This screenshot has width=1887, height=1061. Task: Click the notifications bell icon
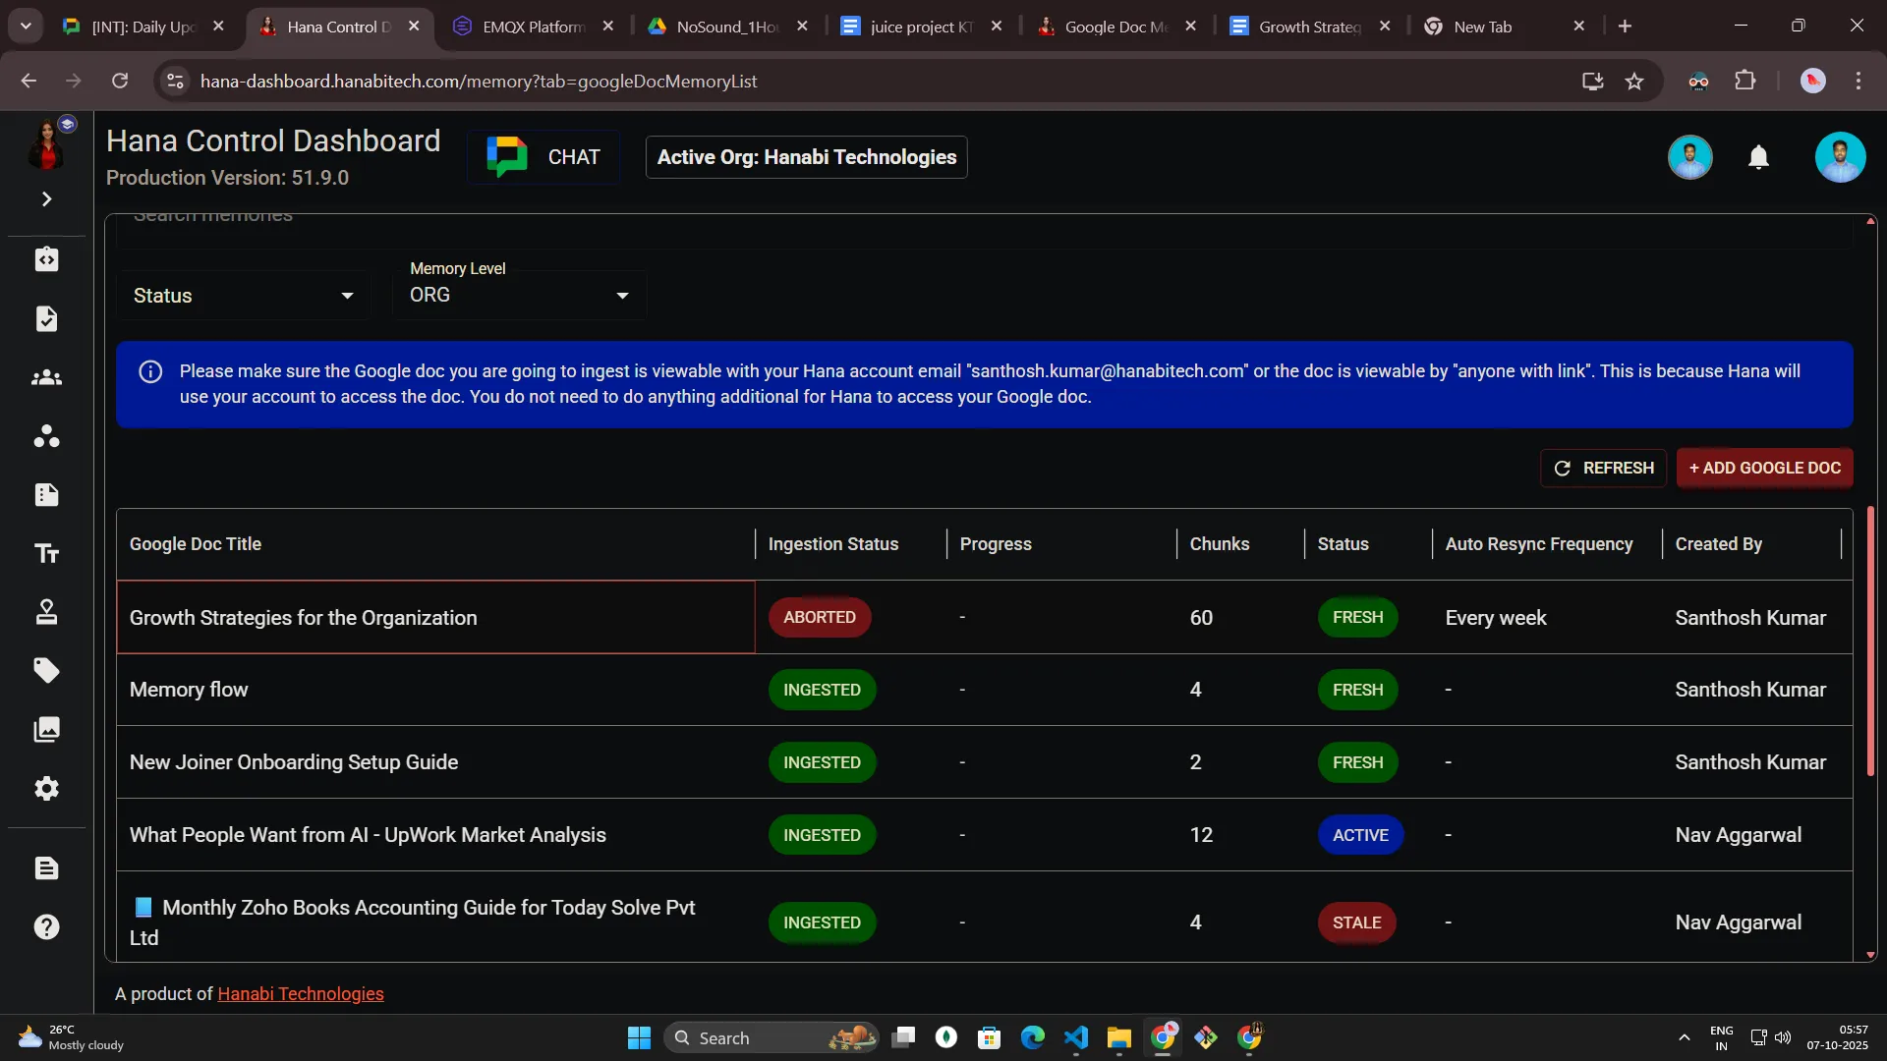point(1758,157)
